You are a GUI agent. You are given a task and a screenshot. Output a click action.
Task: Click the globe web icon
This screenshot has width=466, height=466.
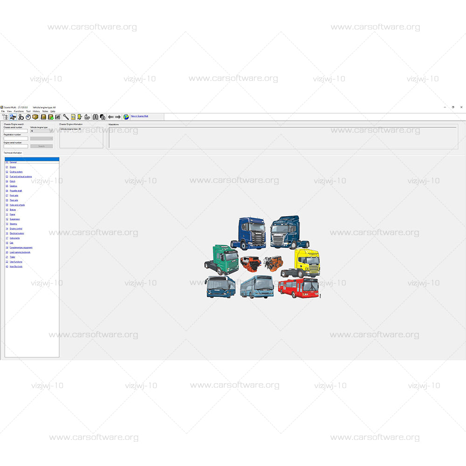[126, 117]
